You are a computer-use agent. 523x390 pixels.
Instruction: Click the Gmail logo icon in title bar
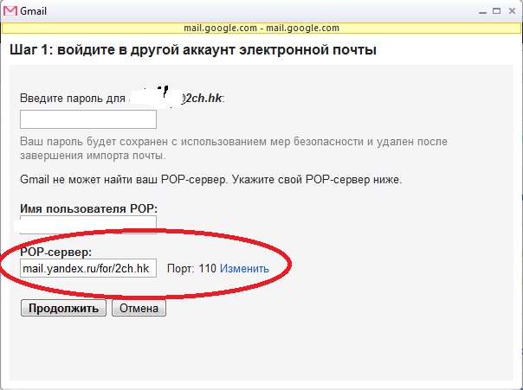click(x=10, y=11)
